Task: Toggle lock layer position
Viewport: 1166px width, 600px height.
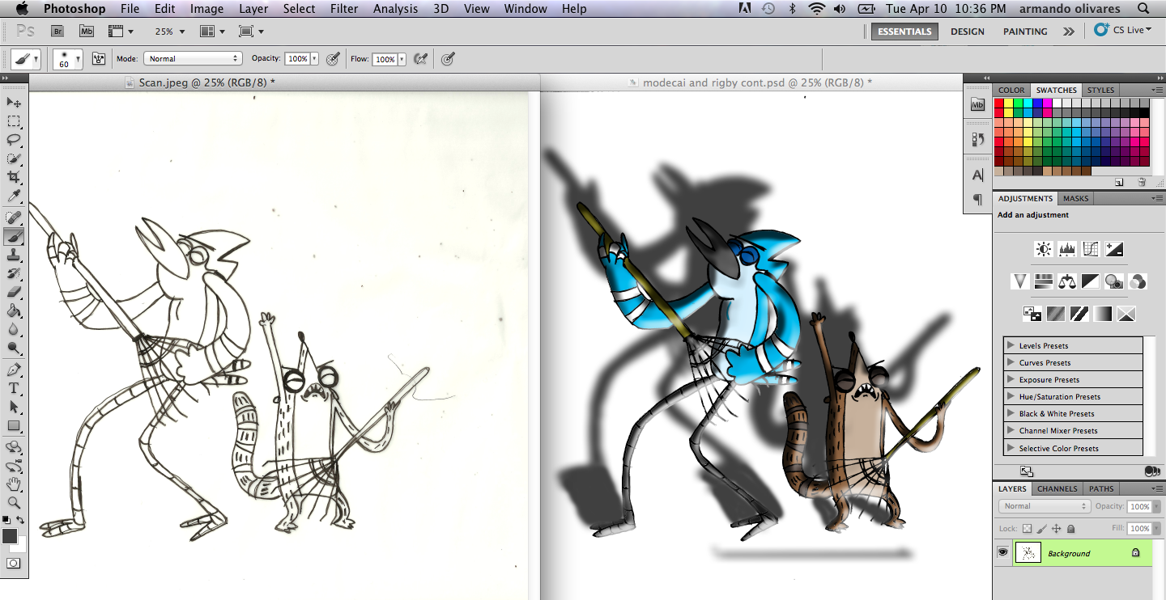Action: [x=1056, y=528]
